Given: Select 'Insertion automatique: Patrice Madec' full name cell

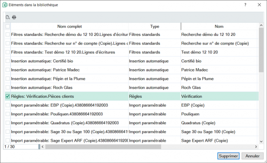Looking at the screenshot, I should click(x=70, y=70).
